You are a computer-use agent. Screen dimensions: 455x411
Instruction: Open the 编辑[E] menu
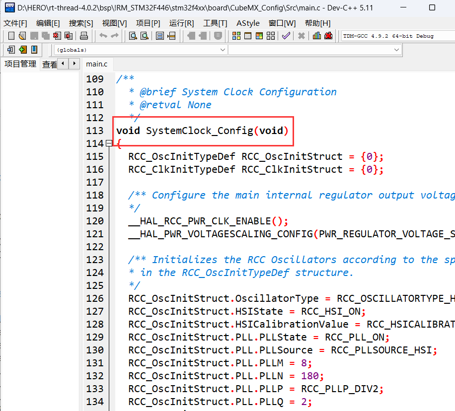[48, 23]
